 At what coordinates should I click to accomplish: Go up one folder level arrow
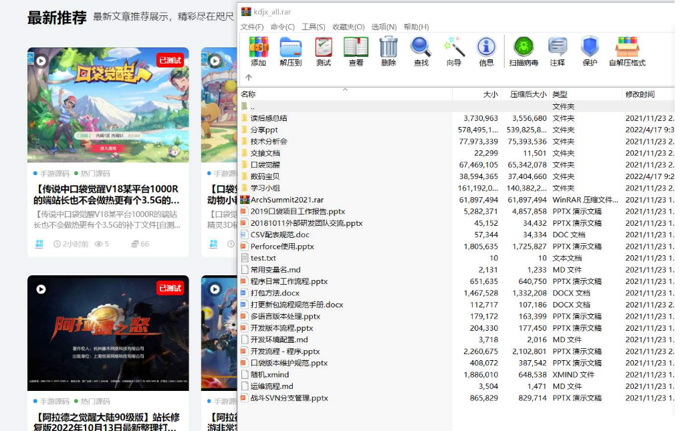(249, 78)
